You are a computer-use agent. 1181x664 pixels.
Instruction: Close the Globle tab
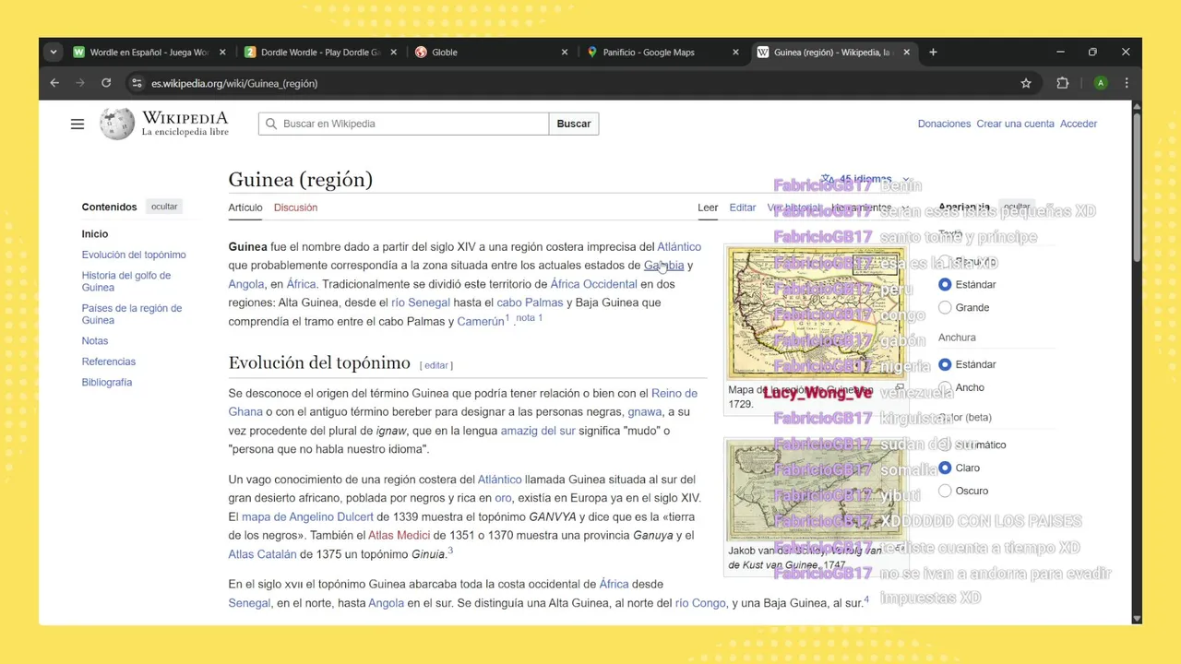pyautogui.click(x=565, y=53)
